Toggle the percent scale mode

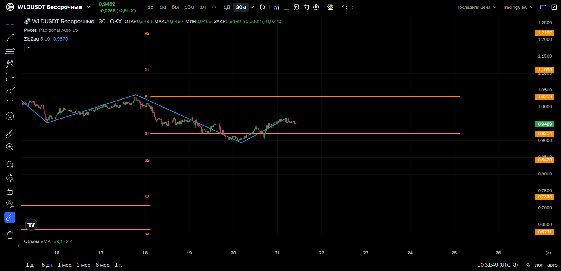[528, 265]
